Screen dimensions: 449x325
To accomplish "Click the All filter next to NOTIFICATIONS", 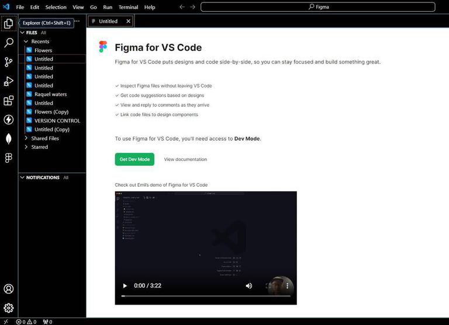I will pos(66,177).
